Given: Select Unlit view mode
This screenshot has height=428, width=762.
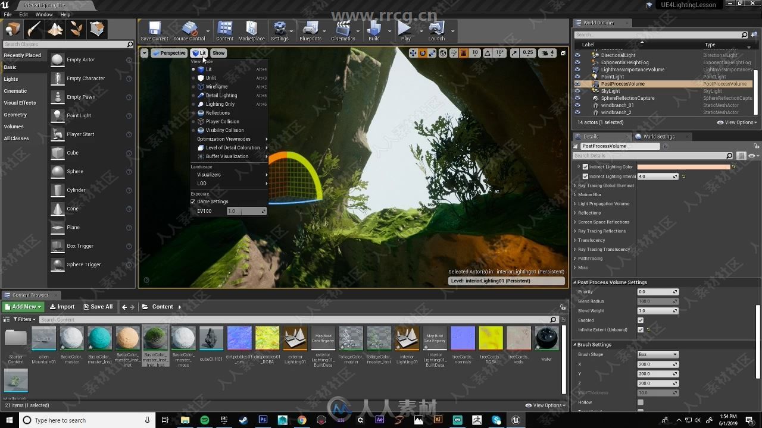Looking at the screenshot, I should [x=211, y=78].
